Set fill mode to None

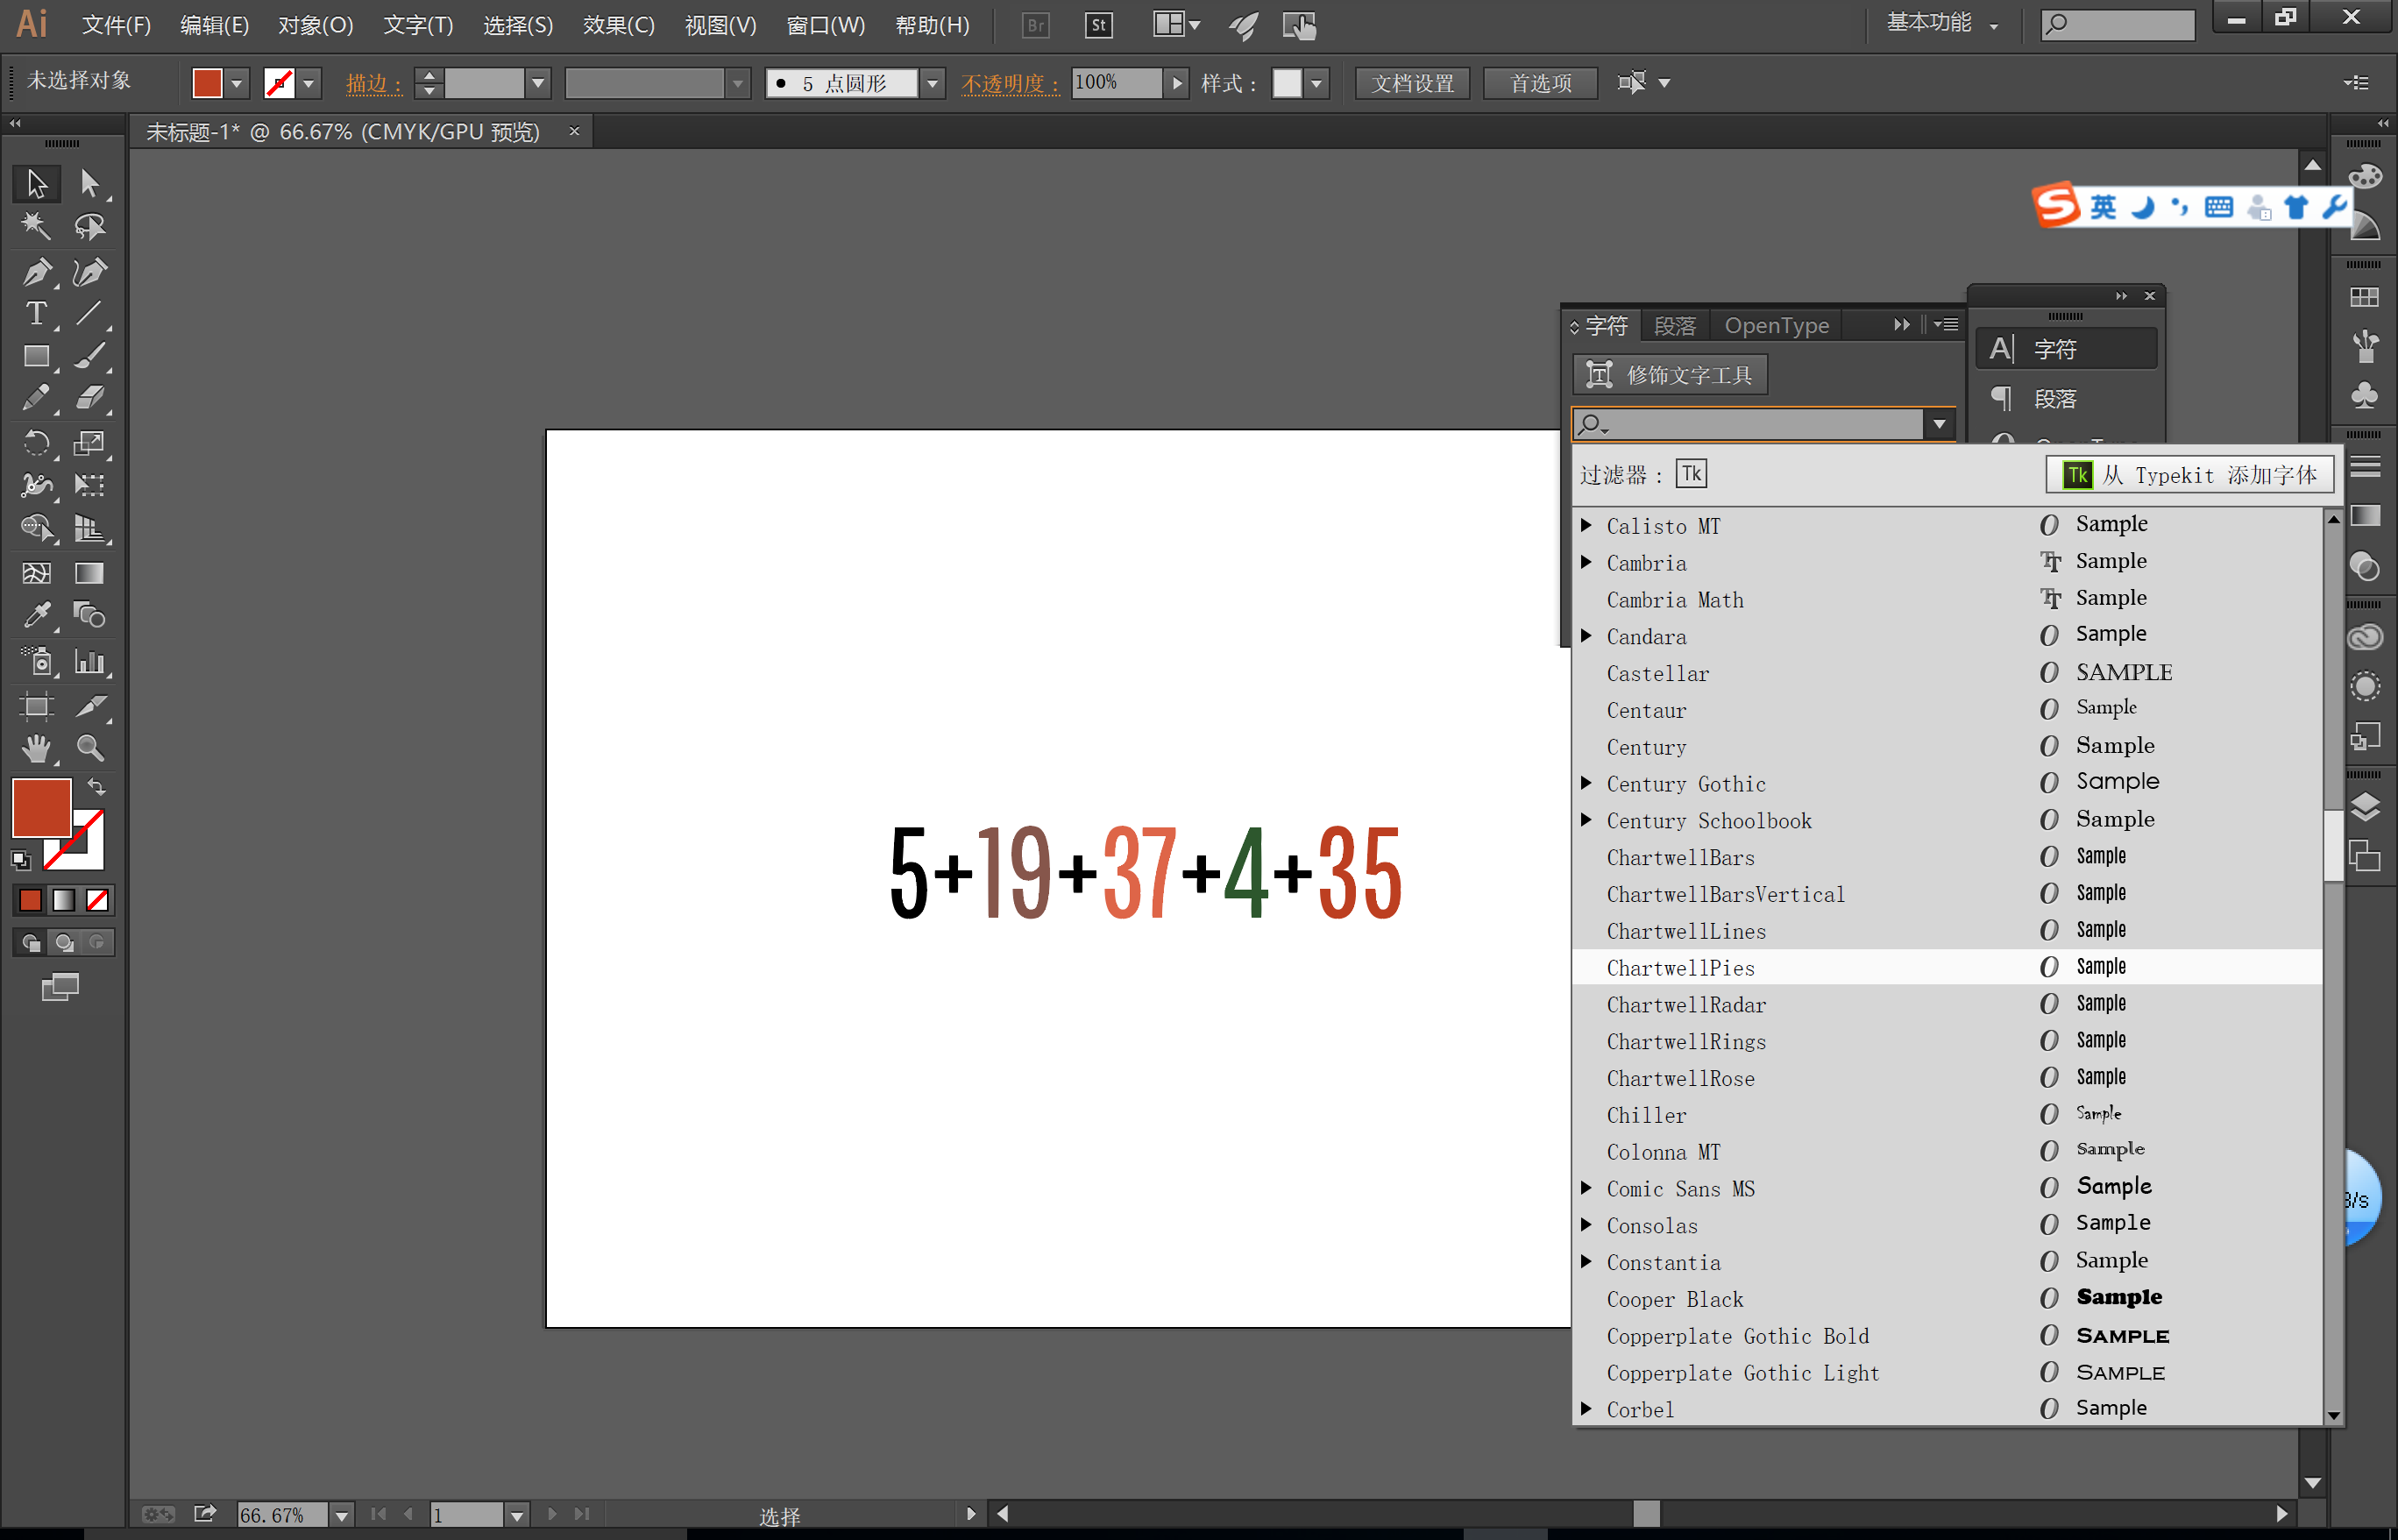[x=97, y=901]
